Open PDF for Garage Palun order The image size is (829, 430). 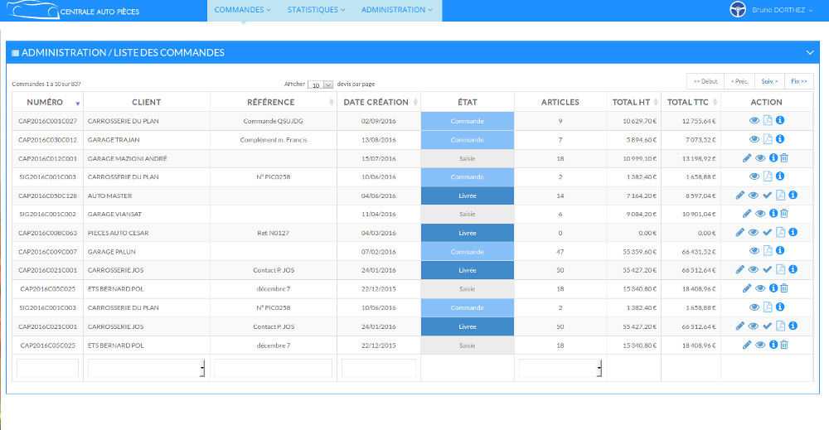(x=768, y=251)
